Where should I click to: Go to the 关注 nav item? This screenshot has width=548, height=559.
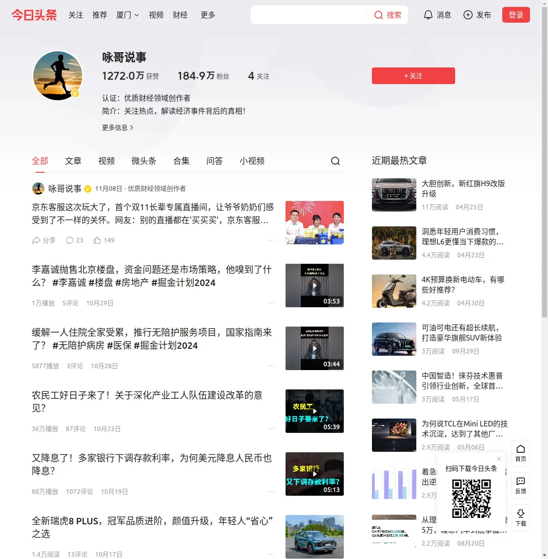point(76,15)
